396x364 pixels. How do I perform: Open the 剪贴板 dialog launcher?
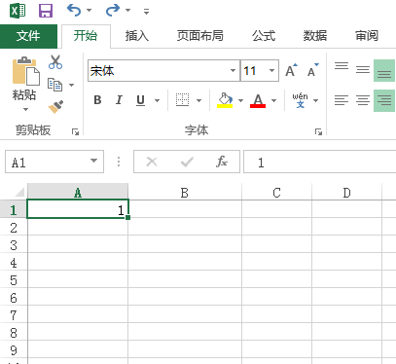76,131
